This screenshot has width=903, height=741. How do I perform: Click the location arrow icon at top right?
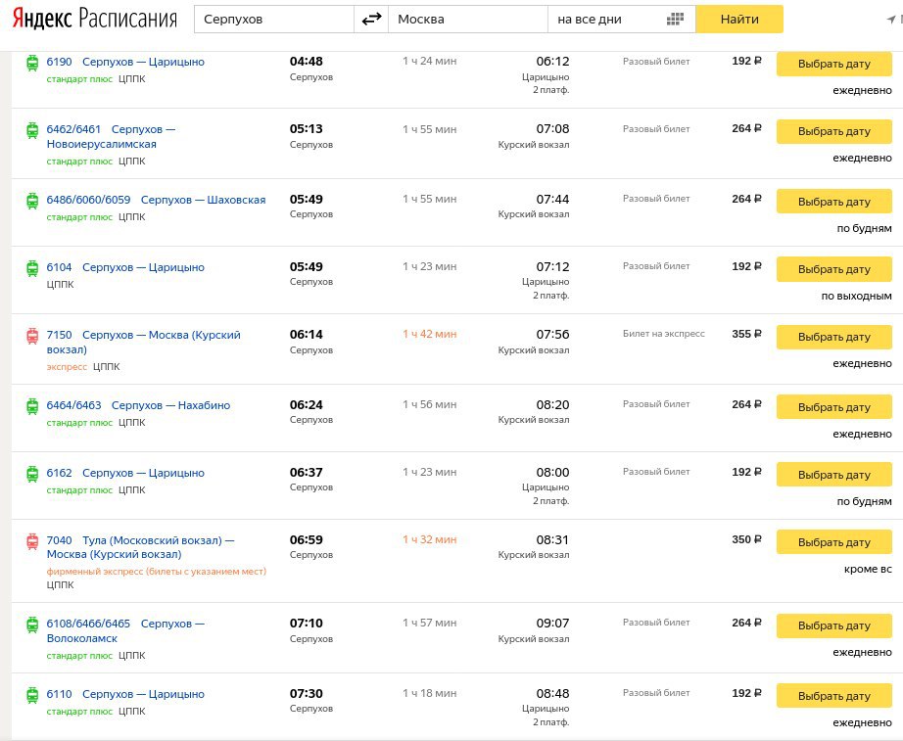[891, 20]
